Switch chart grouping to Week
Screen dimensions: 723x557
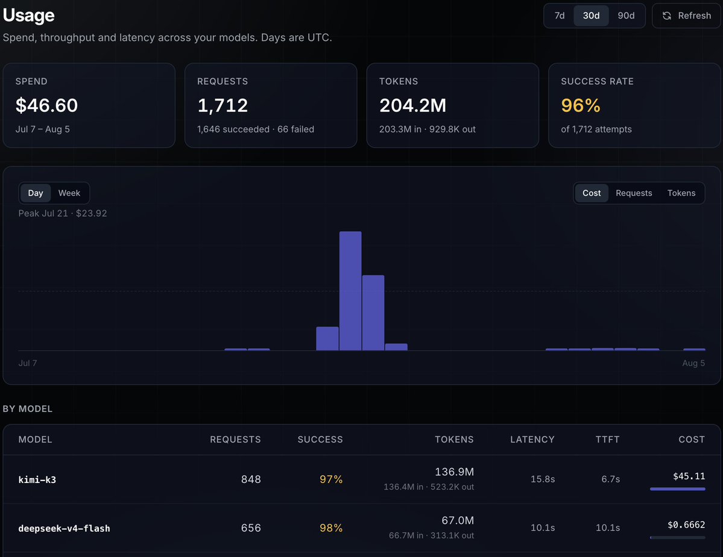(x=69, y=193)
